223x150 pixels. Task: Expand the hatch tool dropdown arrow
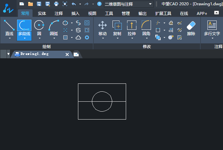72,37
